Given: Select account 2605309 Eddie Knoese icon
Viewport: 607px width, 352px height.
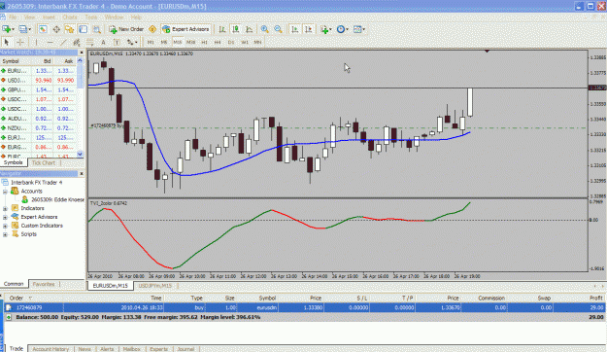Looking at the screenshot, I should click(x=25, y=199).
